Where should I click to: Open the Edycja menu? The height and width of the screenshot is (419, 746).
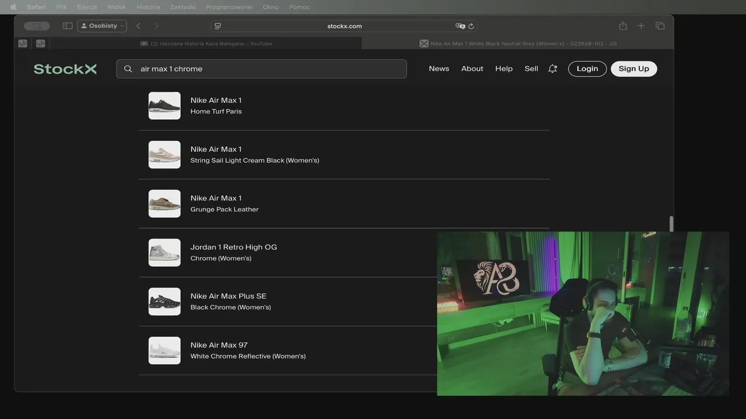(x=87, y=7)
